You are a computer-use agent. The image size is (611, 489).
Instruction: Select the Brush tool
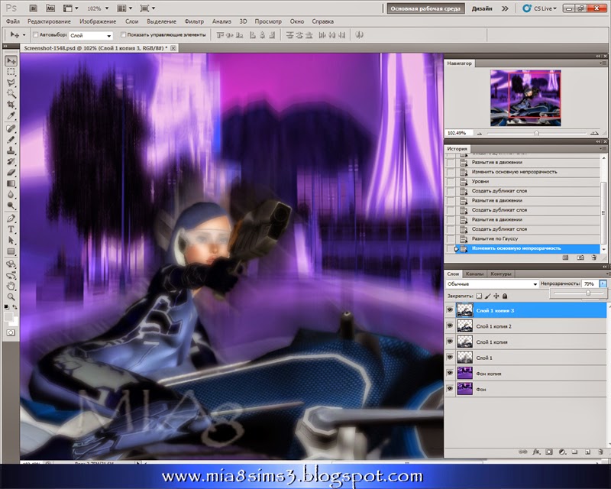tap(11, 140)
